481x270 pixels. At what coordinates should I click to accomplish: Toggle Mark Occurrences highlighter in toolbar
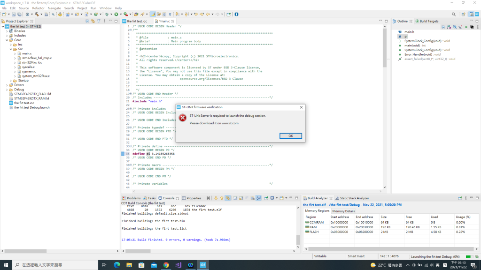pyautogui.click(x=153, y=15)
